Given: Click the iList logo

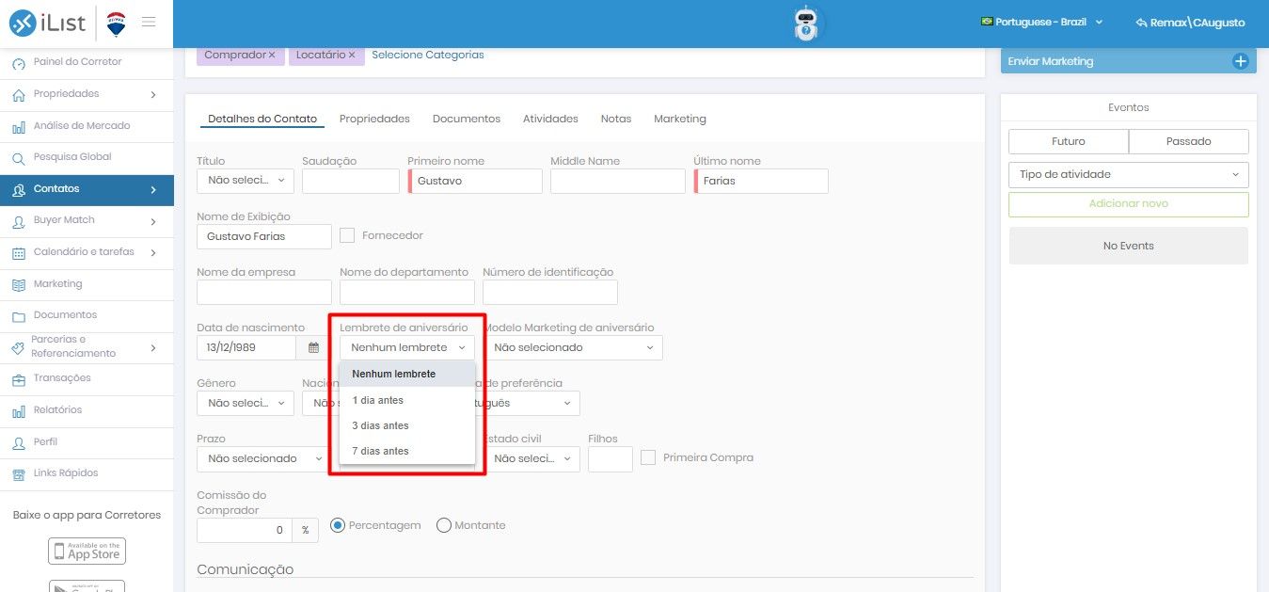Looking at the screenshot, I should (48, 23).
